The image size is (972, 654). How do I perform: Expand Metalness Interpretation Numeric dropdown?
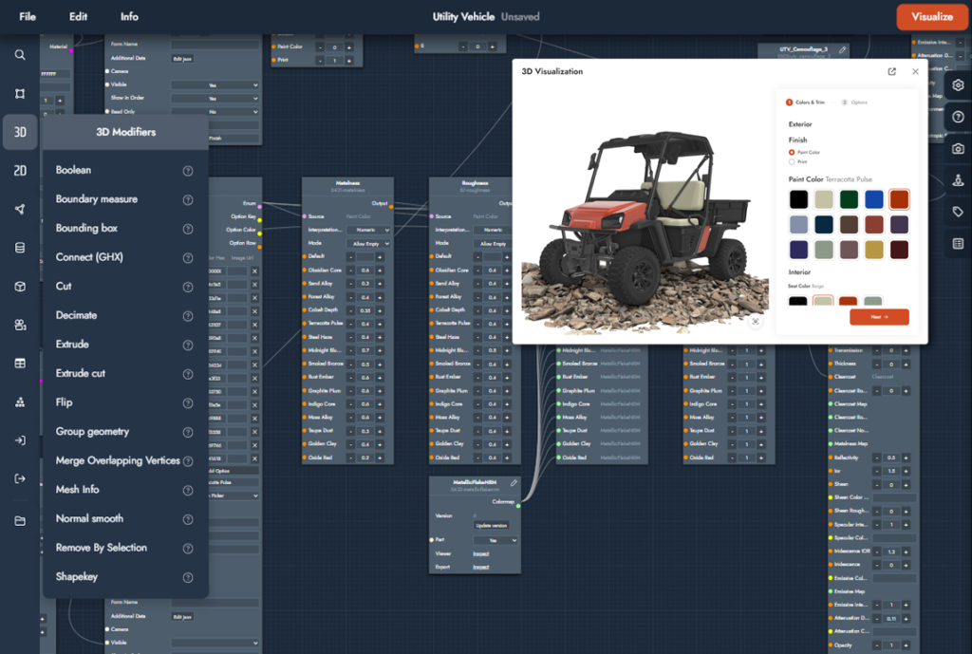pyautogui.click(x=367, y=230)
